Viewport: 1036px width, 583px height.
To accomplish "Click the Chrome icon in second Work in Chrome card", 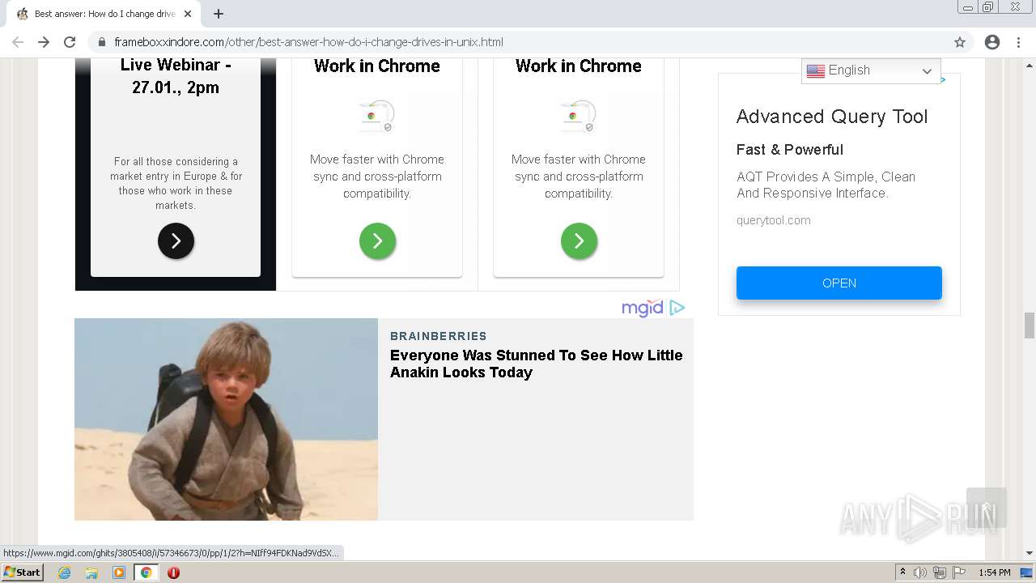I will pos(579,117).
